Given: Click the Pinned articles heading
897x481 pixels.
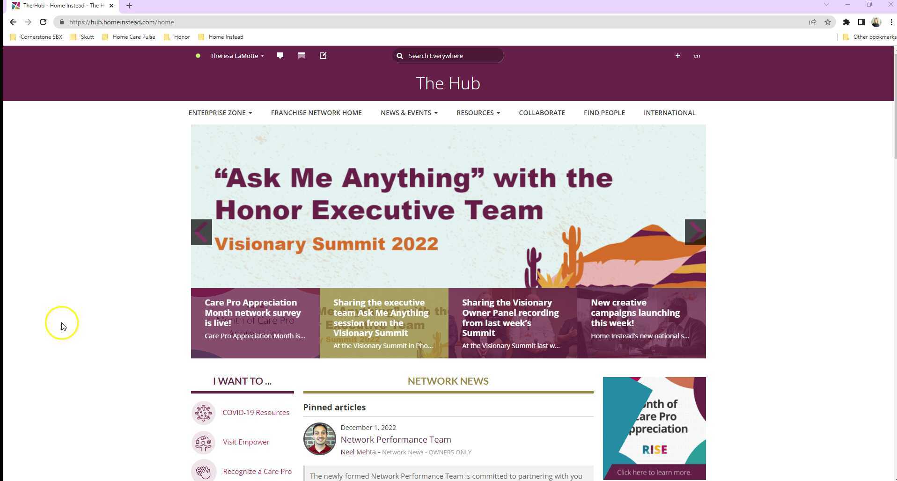Looking at the screenshot, I should (334, 408).
